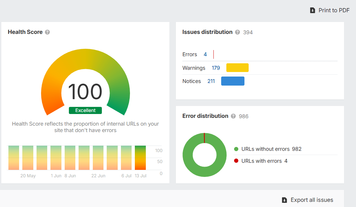Open the Errors issue list

coord(205,54)
